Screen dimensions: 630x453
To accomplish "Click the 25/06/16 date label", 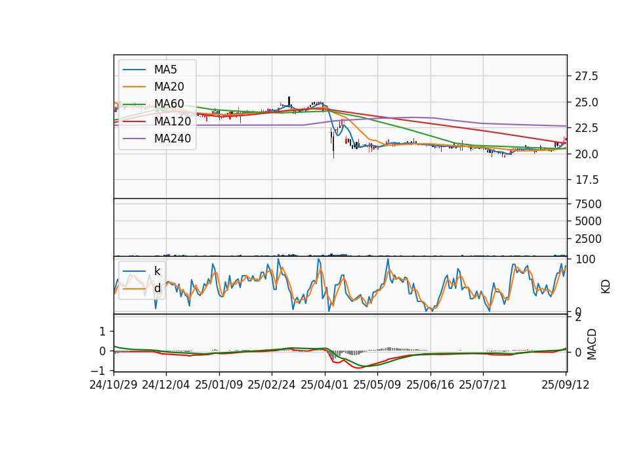I will pos(430,385).
